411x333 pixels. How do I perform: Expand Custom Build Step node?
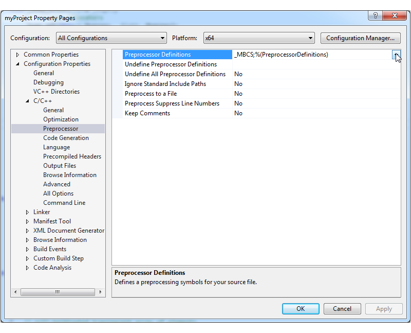coord(27,258)
